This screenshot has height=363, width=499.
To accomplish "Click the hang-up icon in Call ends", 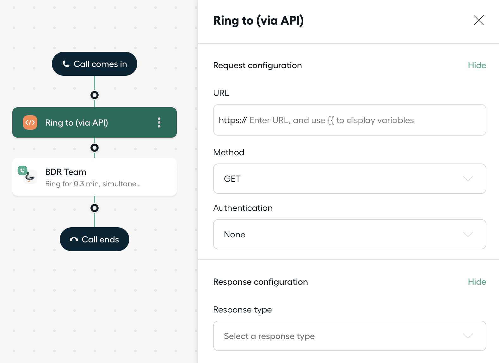I will 74,240.
